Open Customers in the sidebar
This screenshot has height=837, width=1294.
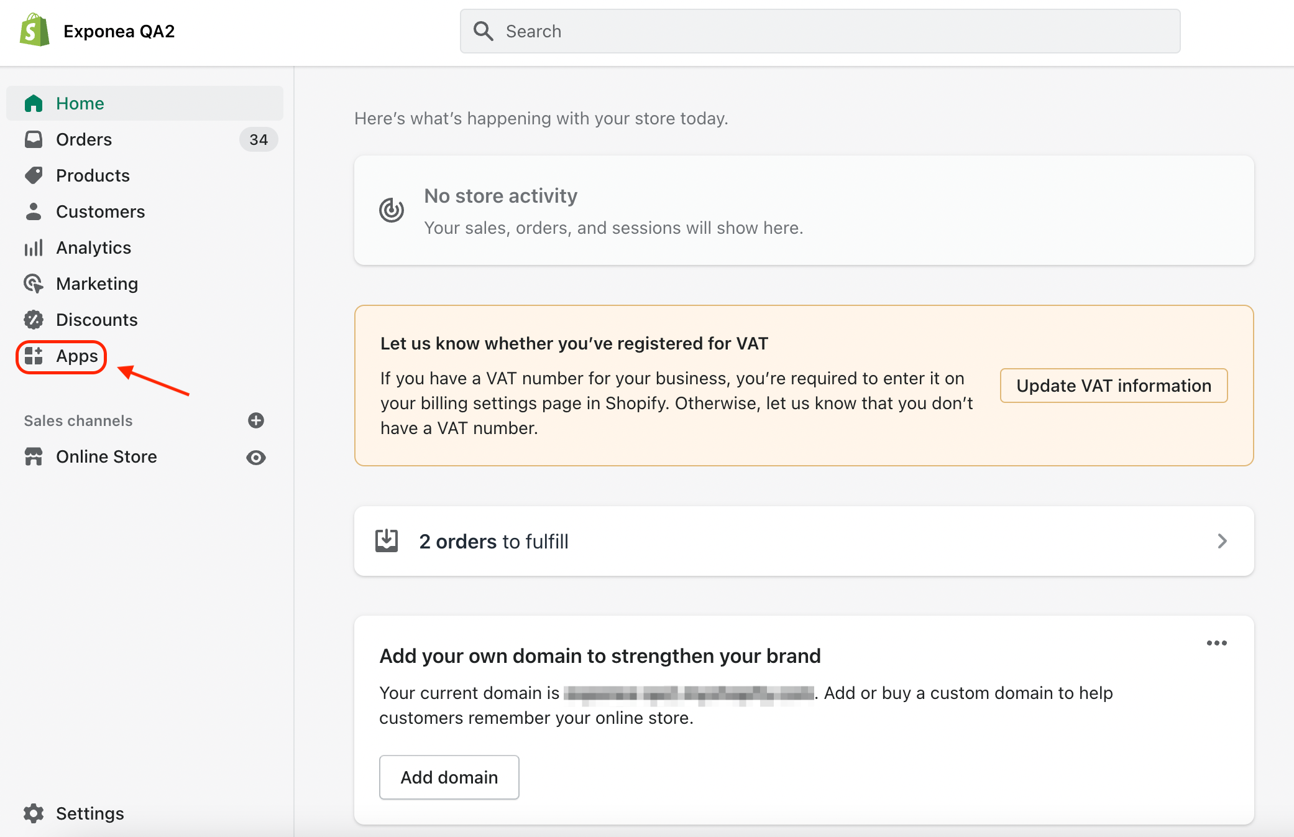[x=100, y=211]
